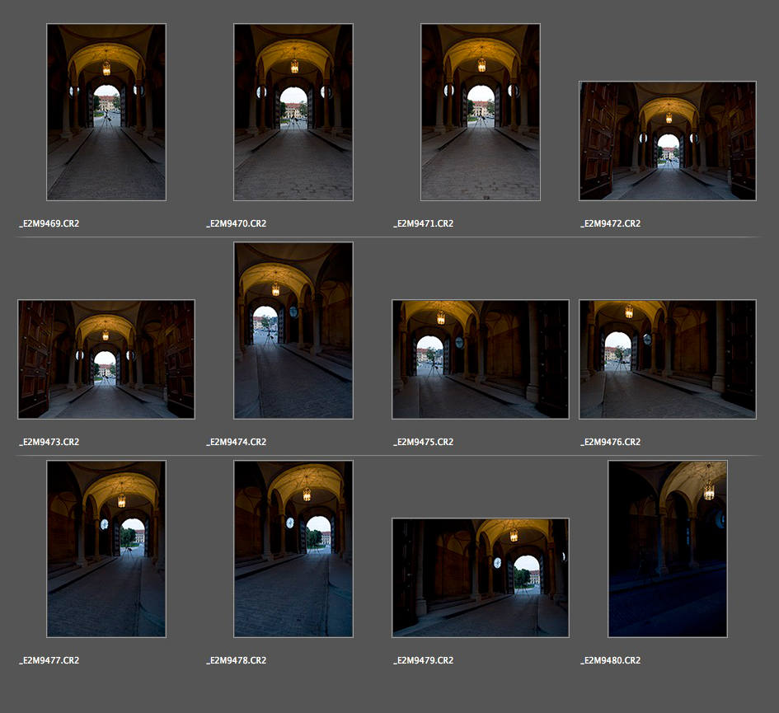This screenshot has height=713, width=779.
Task: Pick the _E2M9471.CR2 archway thumbnail
Action: click(481, 112)
